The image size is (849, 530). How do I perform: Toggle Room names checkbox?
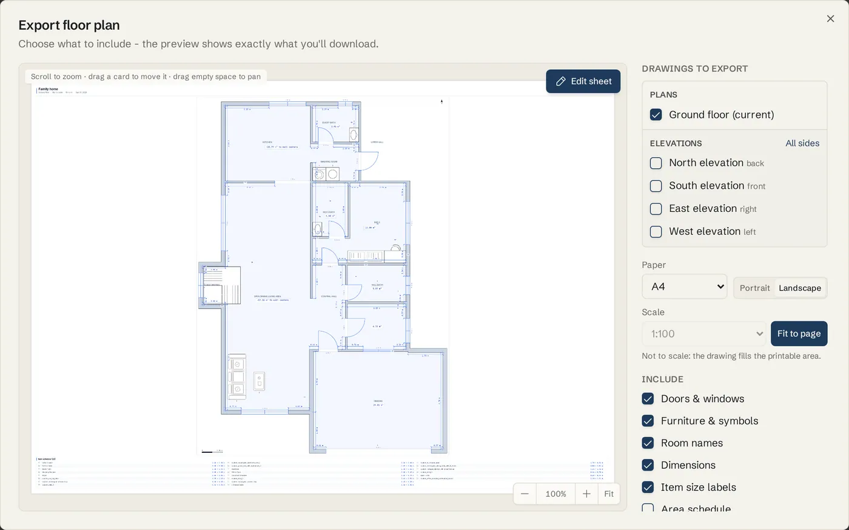(648, 443)
